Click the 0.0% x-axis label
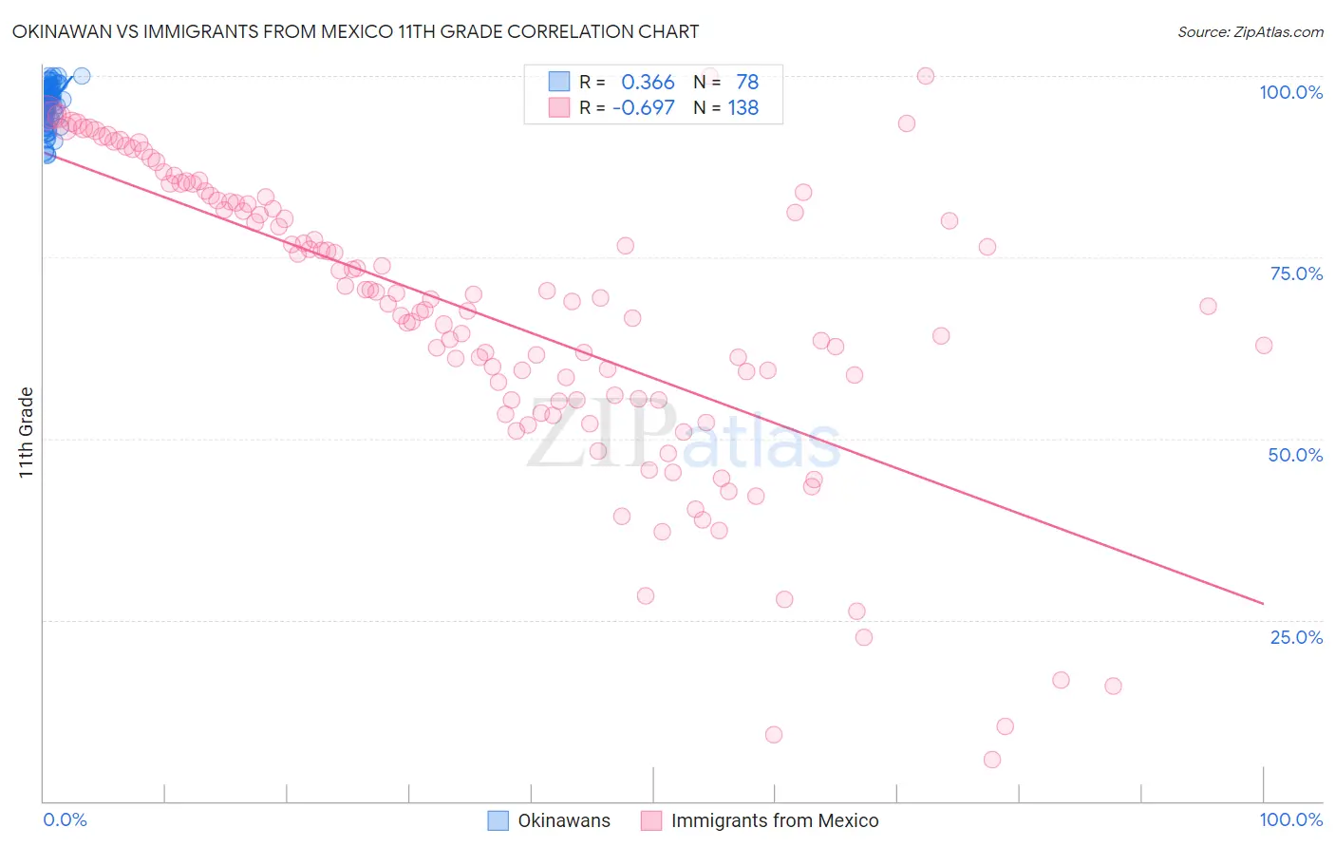This screenshot has height=847, width=1335. pyautogui.click(x=65, y=819)
